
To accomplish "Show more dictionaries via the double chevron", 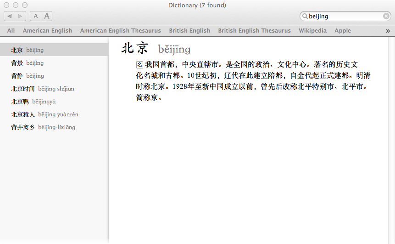I will coord(388,31).
